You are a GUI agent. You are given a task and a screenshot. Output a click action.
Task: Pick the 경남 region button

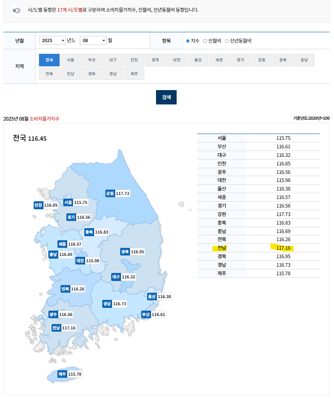113,74
